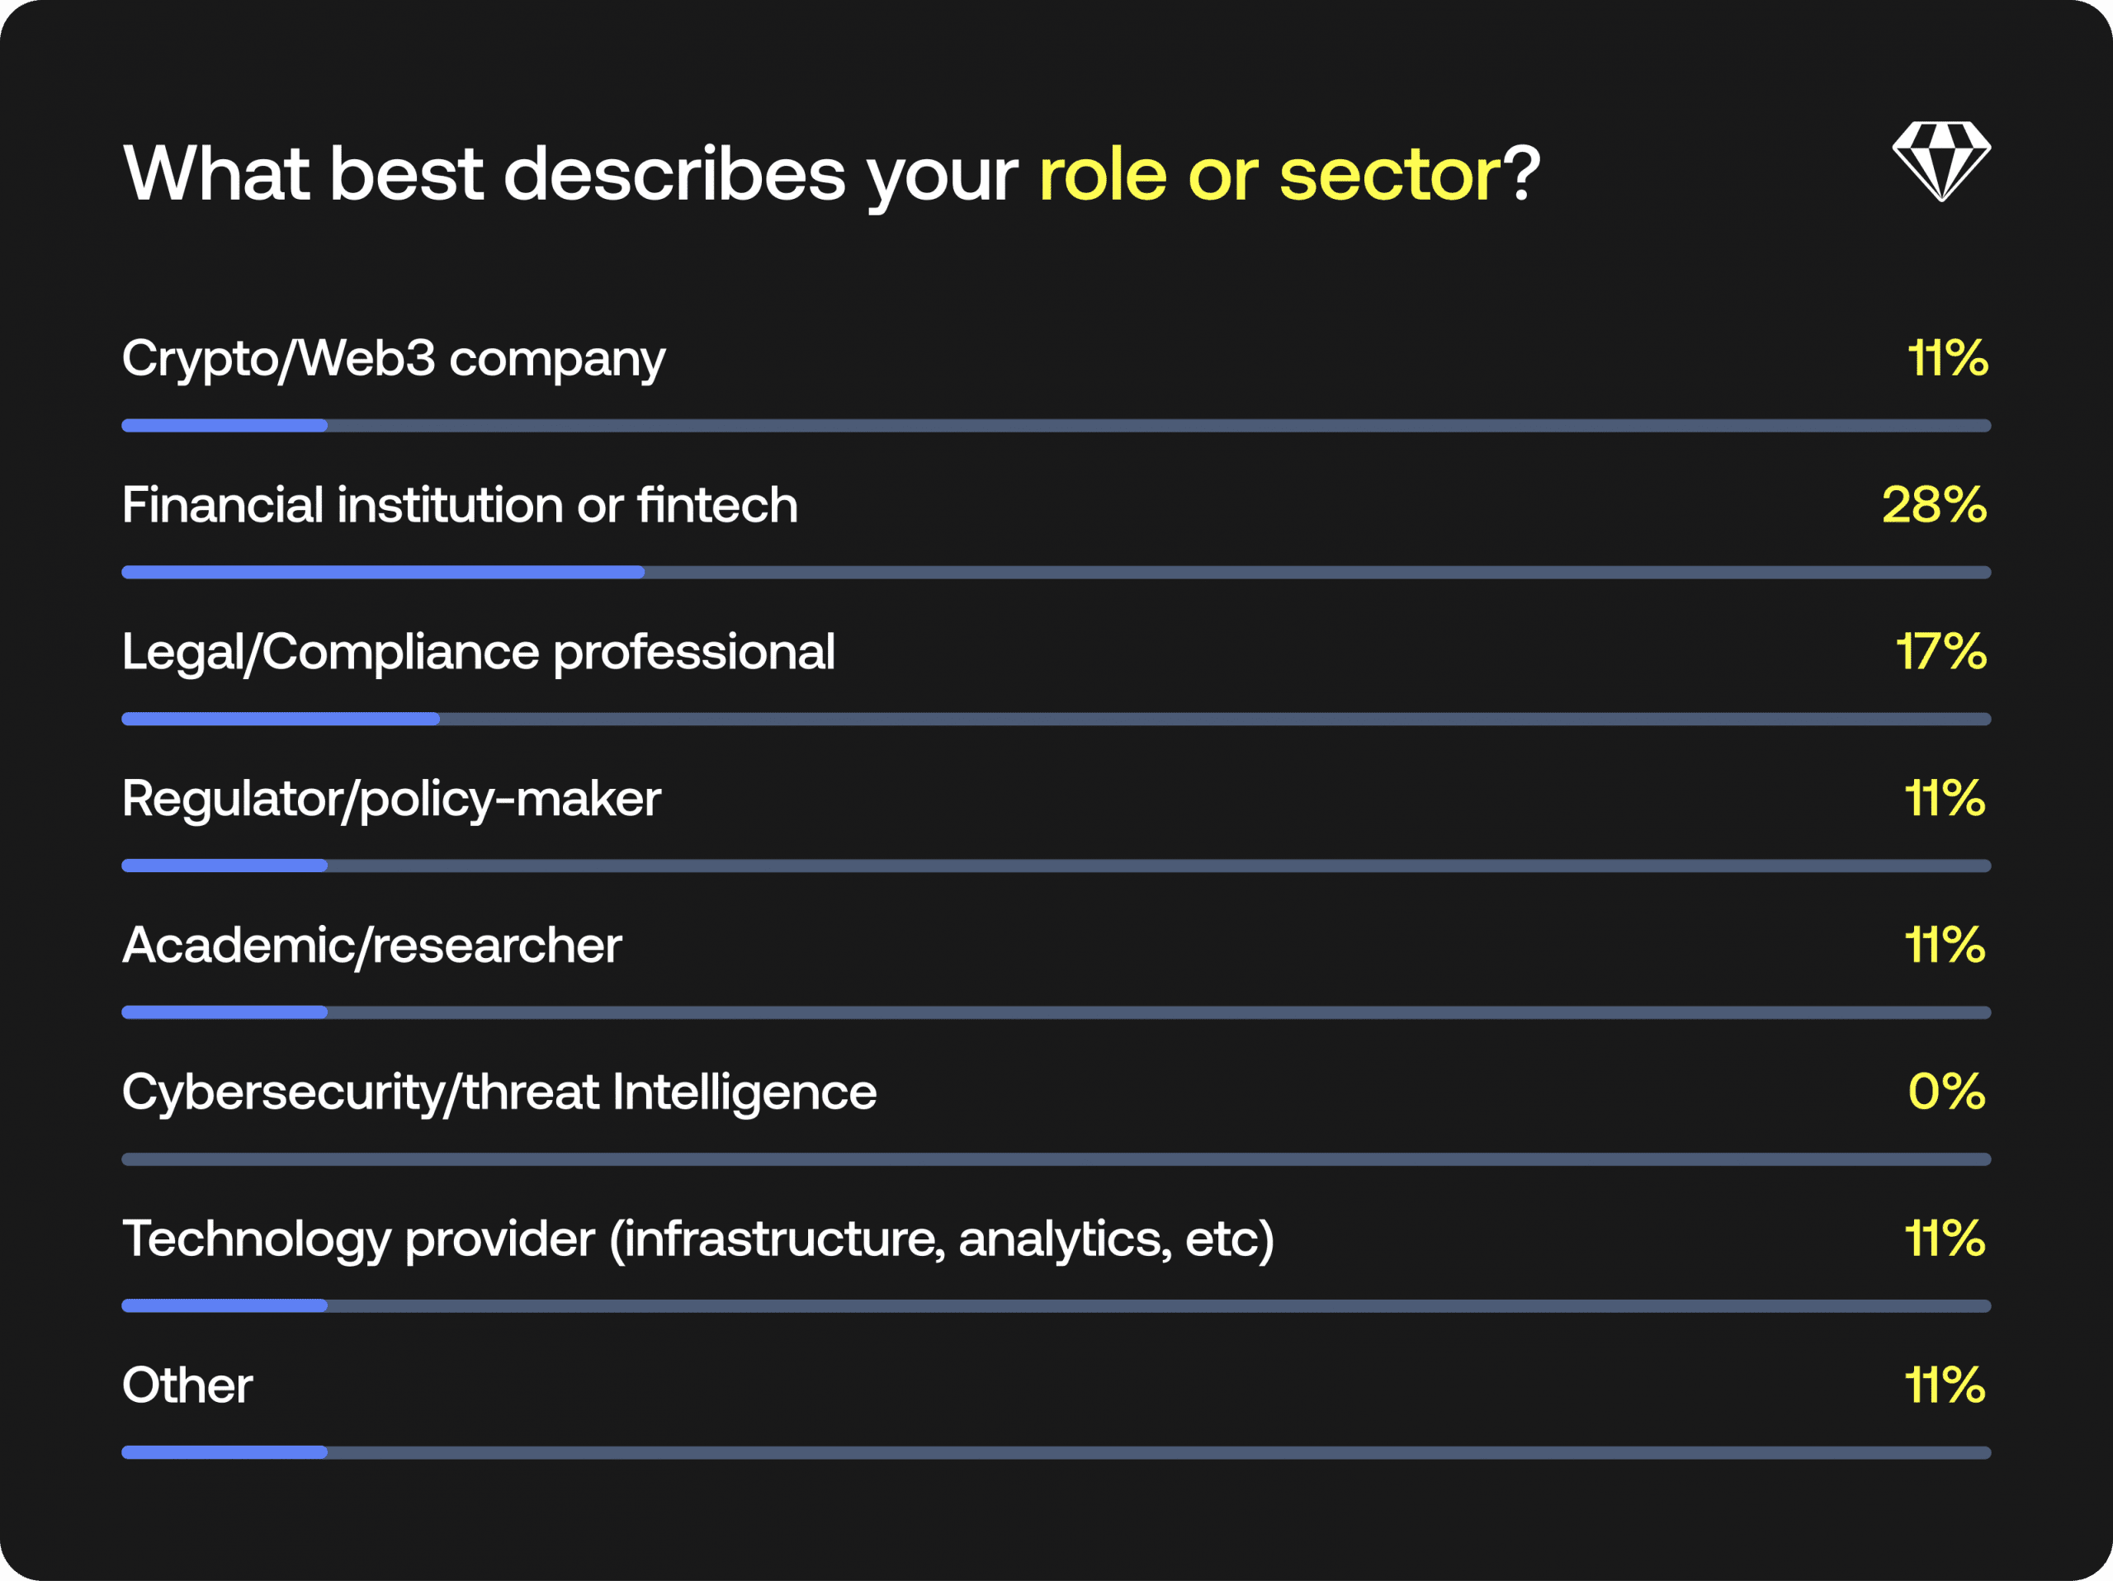Click the 28% result value
Image resolution: width=2113 pixels, height=1581 pixels.
click(1933, 505)
